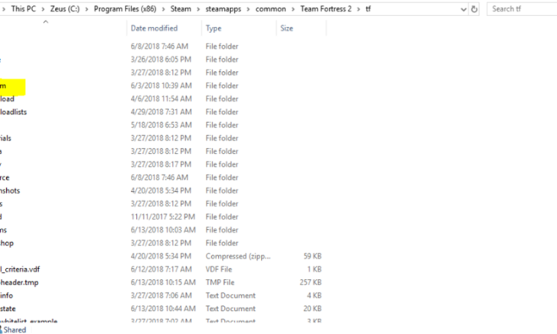Image resolution: width=557 pixels, height=334 pixels.
Task: Click the '257 KB' size cell
Action: (x=311, y=283)
